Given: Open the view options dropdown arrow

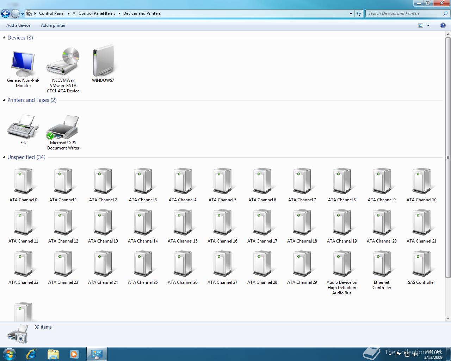Looking at the screenshot, I should point(428,25).
